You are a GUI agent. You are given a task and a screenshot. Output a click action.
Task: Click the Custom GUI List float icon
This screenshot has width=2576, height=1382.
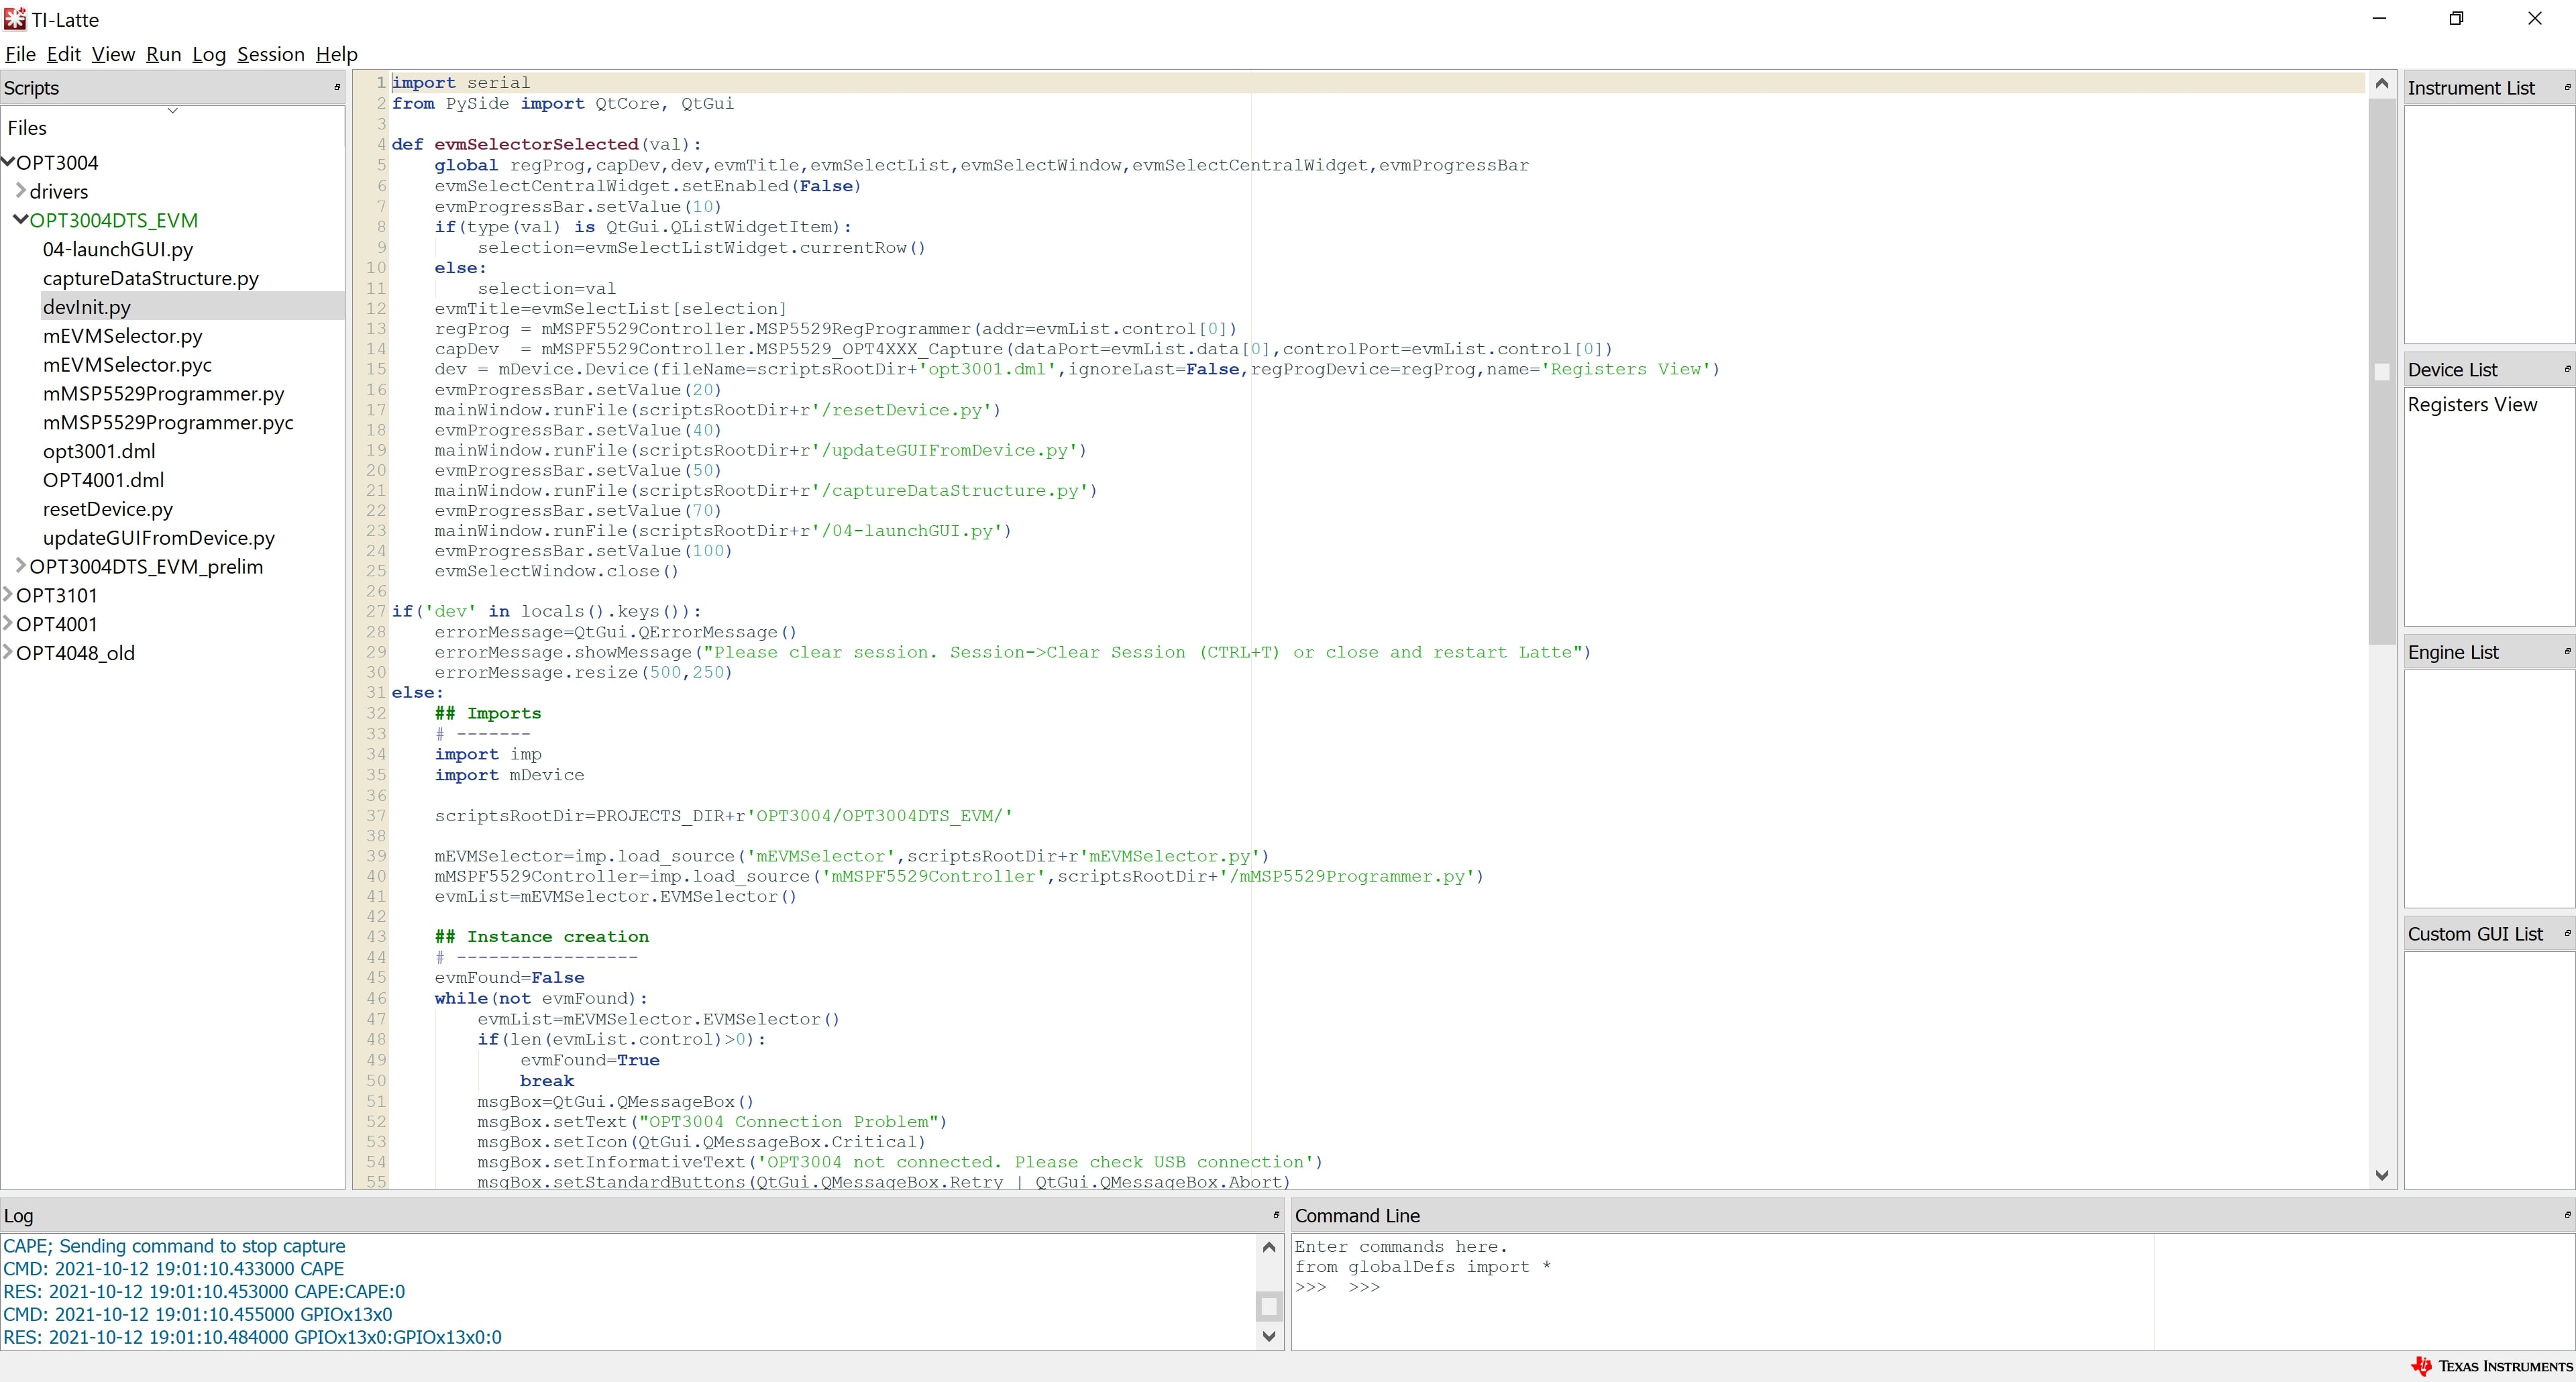2567,933
